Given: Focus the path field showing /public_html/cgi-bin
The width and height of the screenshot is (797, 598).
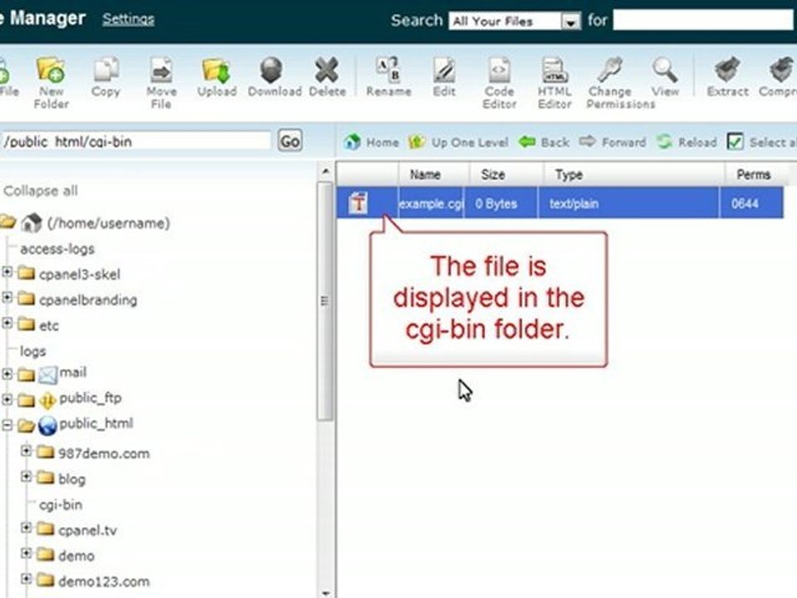Looking at the screenshot, I should point(135,141).
